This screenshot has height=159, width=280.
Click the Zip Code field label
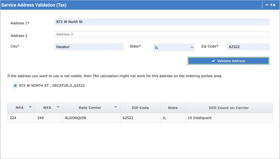click(210, 46)
